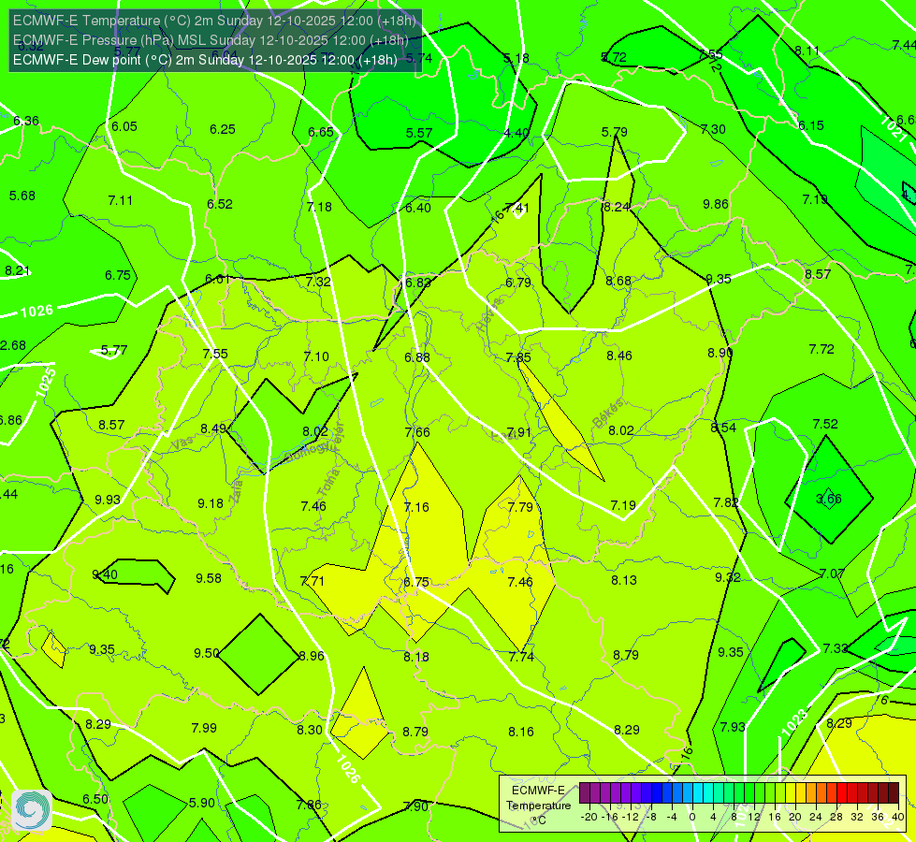Click the Zala county label
This screenshot has width=916, height=842.
tap(236, 491)
